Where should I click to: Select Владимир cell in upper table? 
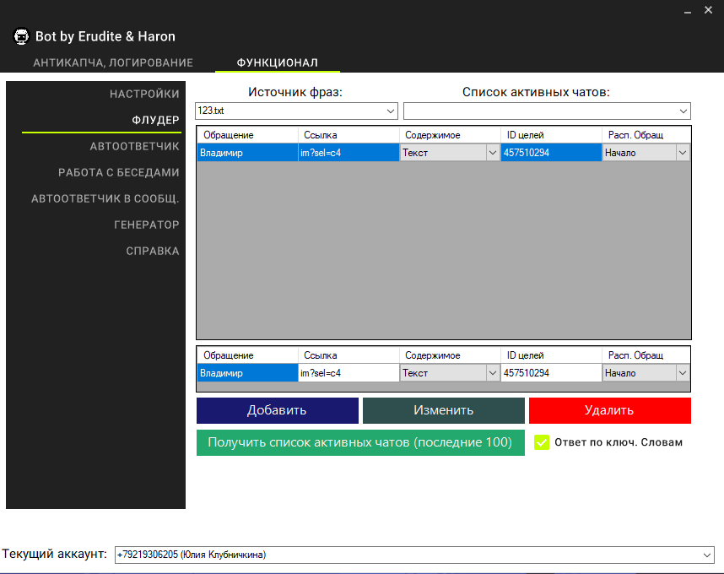pos(247,153)
